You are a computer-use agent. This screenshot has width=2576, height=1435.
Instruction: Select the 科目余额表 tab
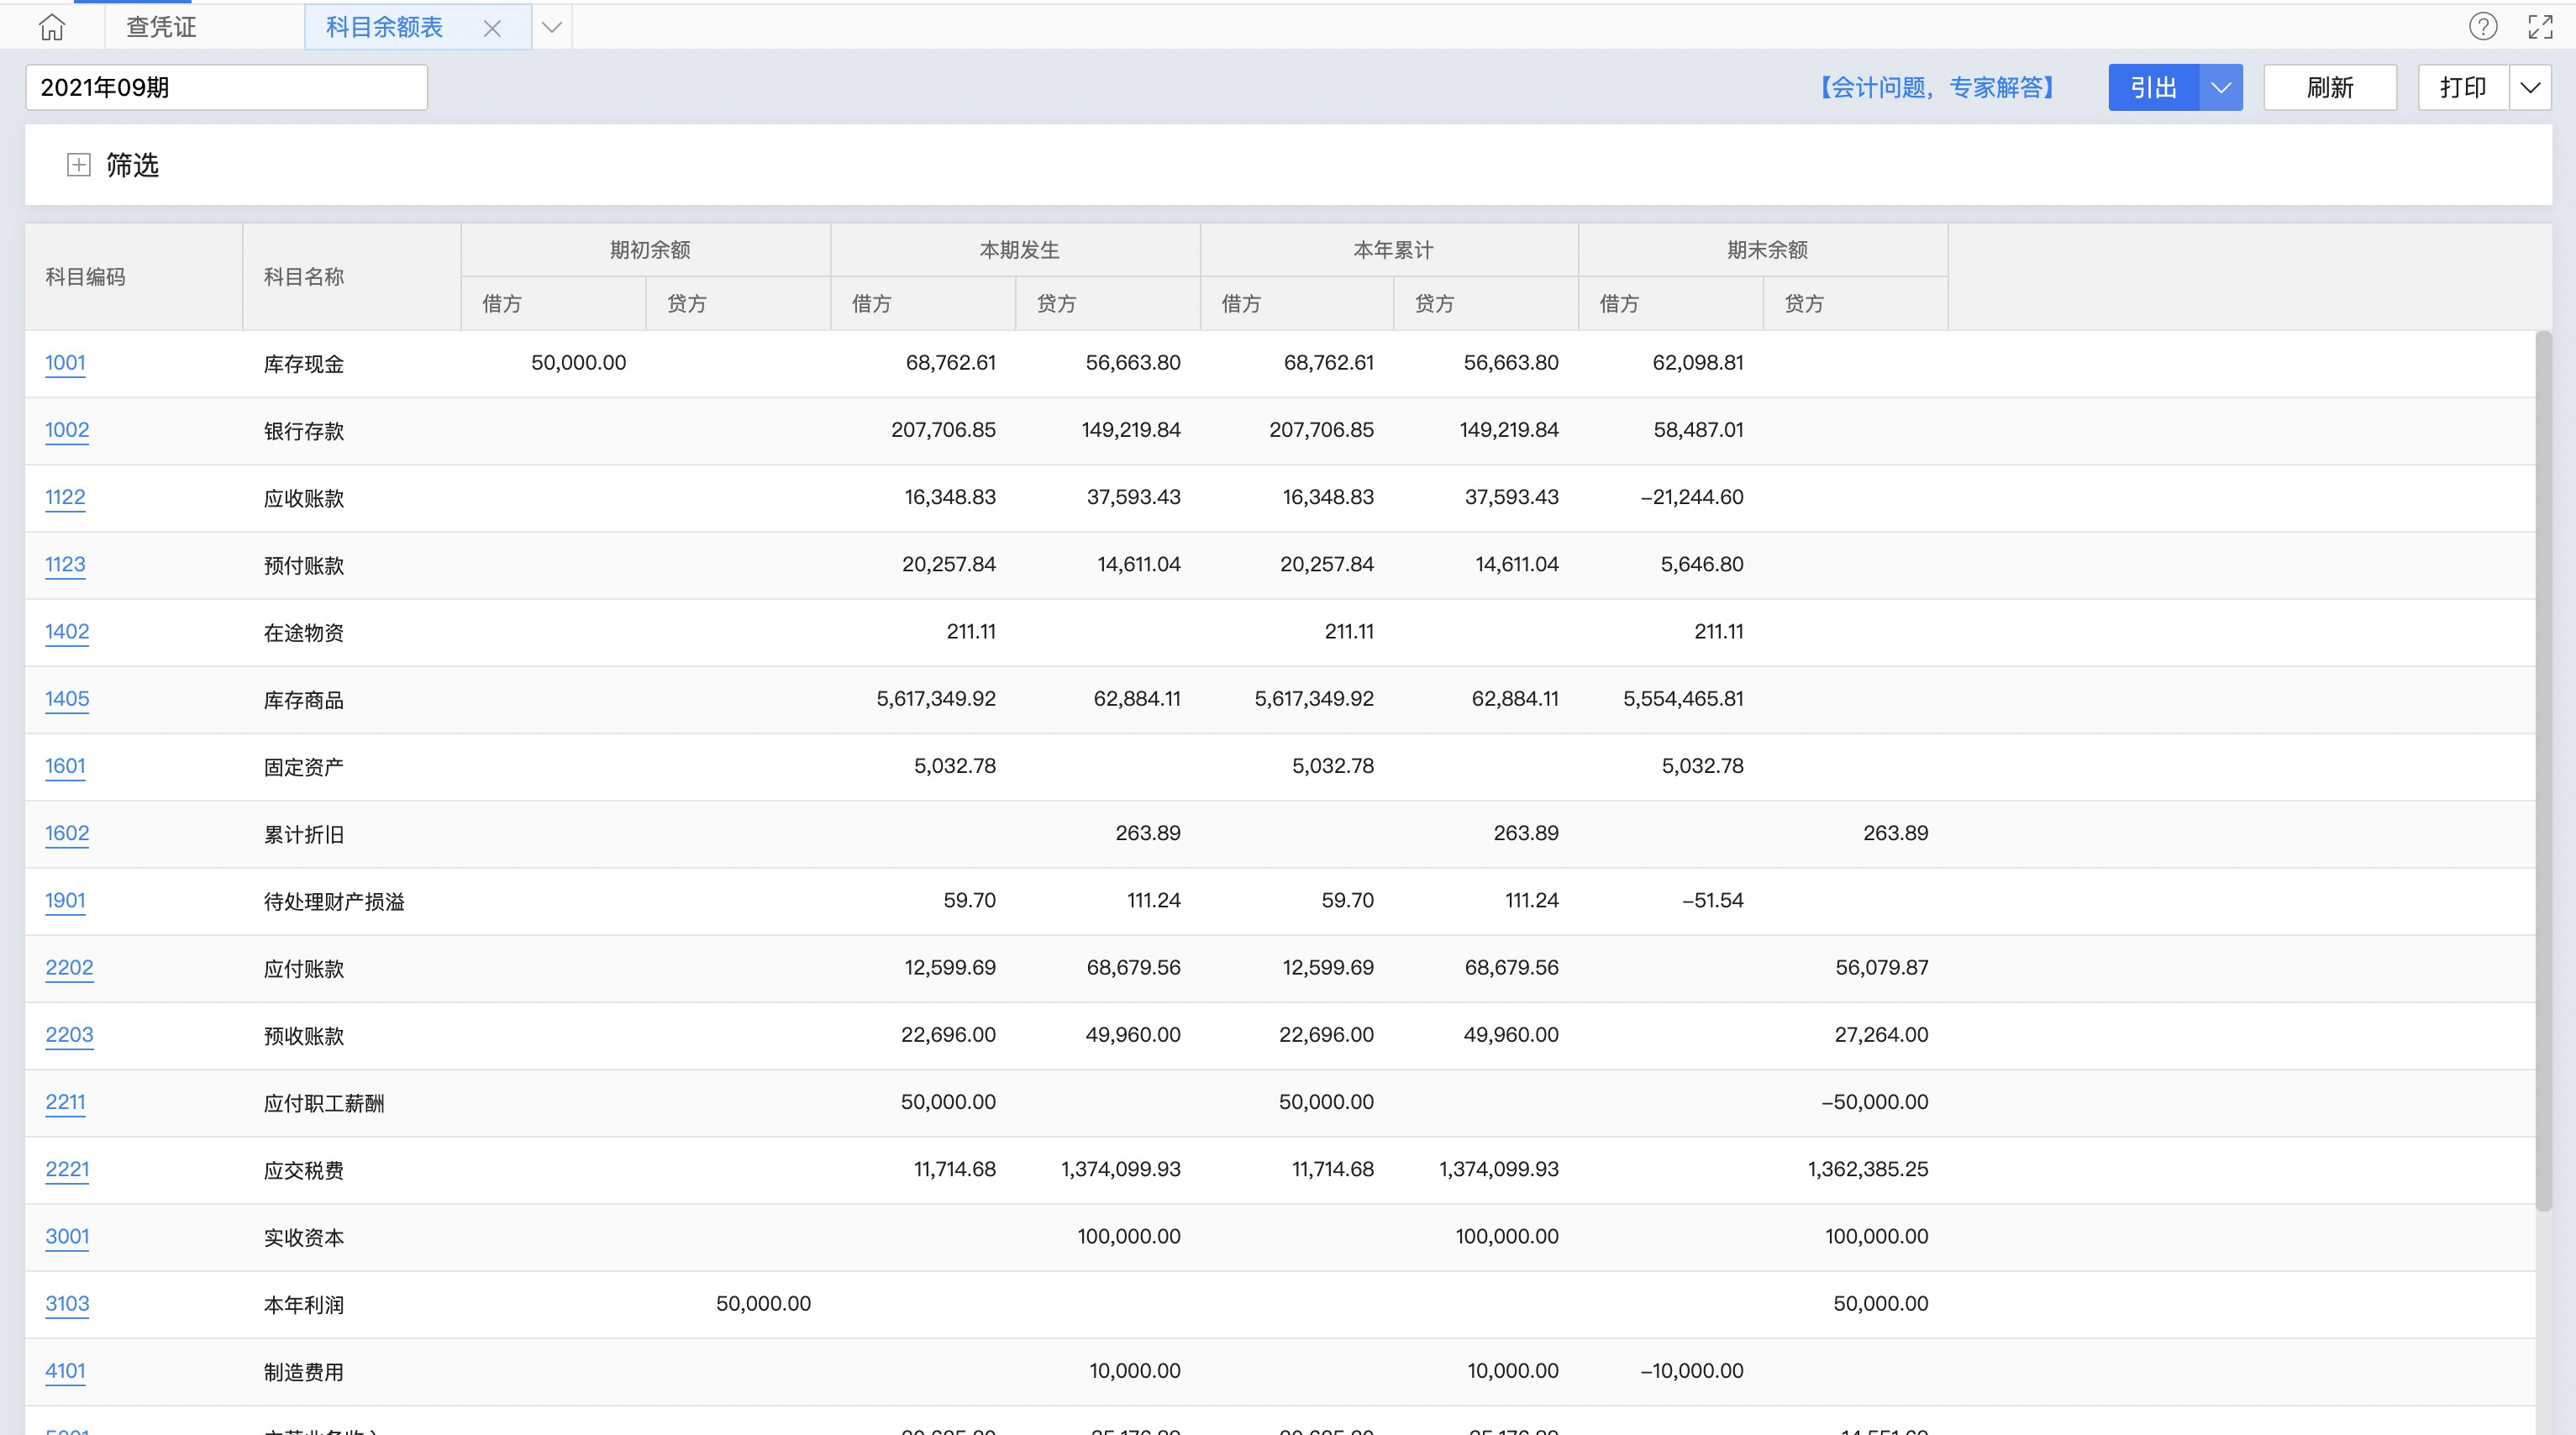385,27
